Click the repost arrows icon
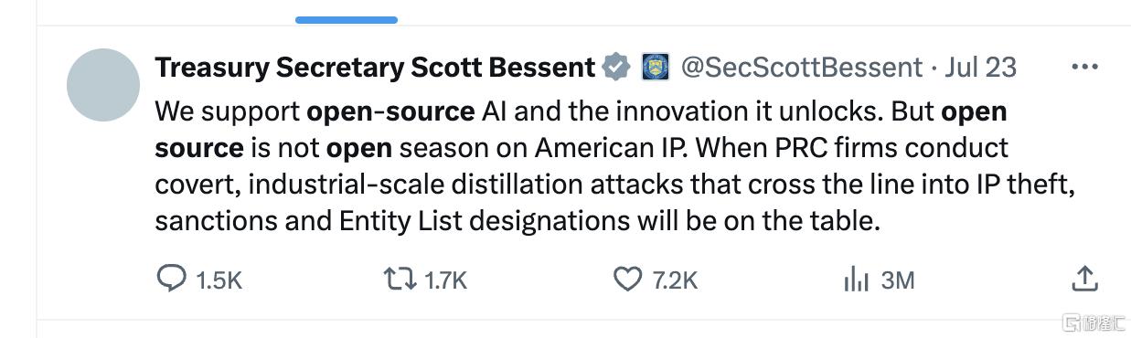The width and height of the screenshot is (1131, 338). pos(401,279)
